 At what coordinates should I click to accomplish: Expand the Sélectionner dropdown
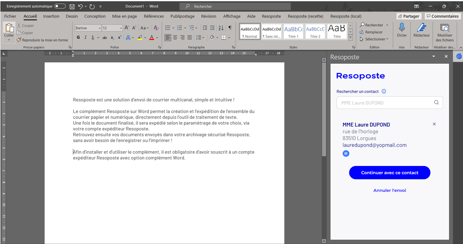pyautogui.click(x=387, y=39)
